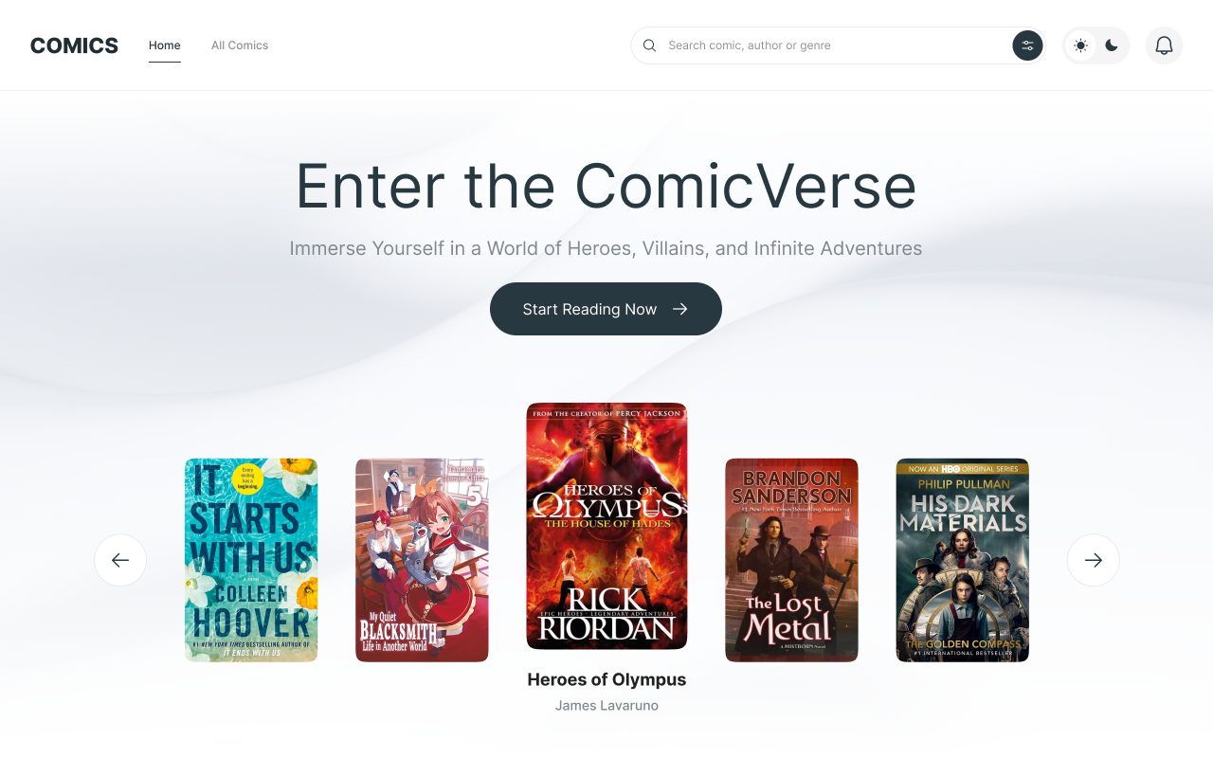Select The Lost Metal cover
This screenshot has width=1213, height=758.
791,560
